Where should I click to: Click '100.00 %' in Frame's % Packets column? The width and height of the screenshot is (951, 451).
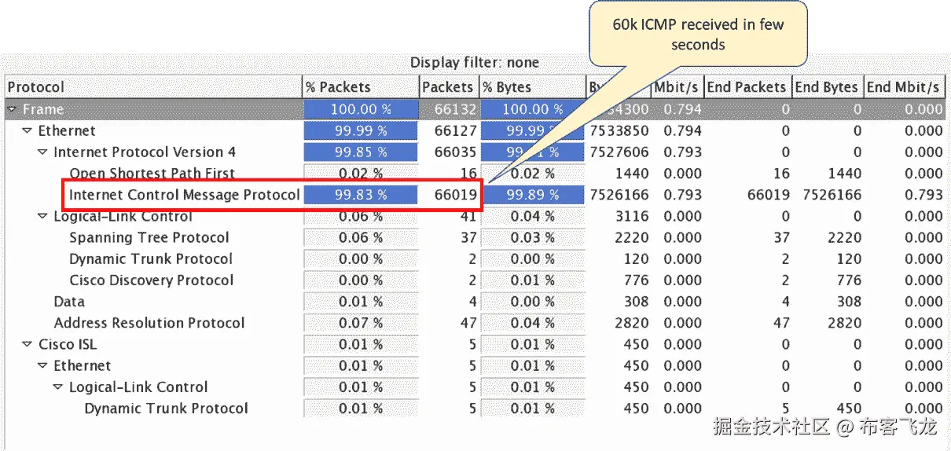click(x=361, y=110)
